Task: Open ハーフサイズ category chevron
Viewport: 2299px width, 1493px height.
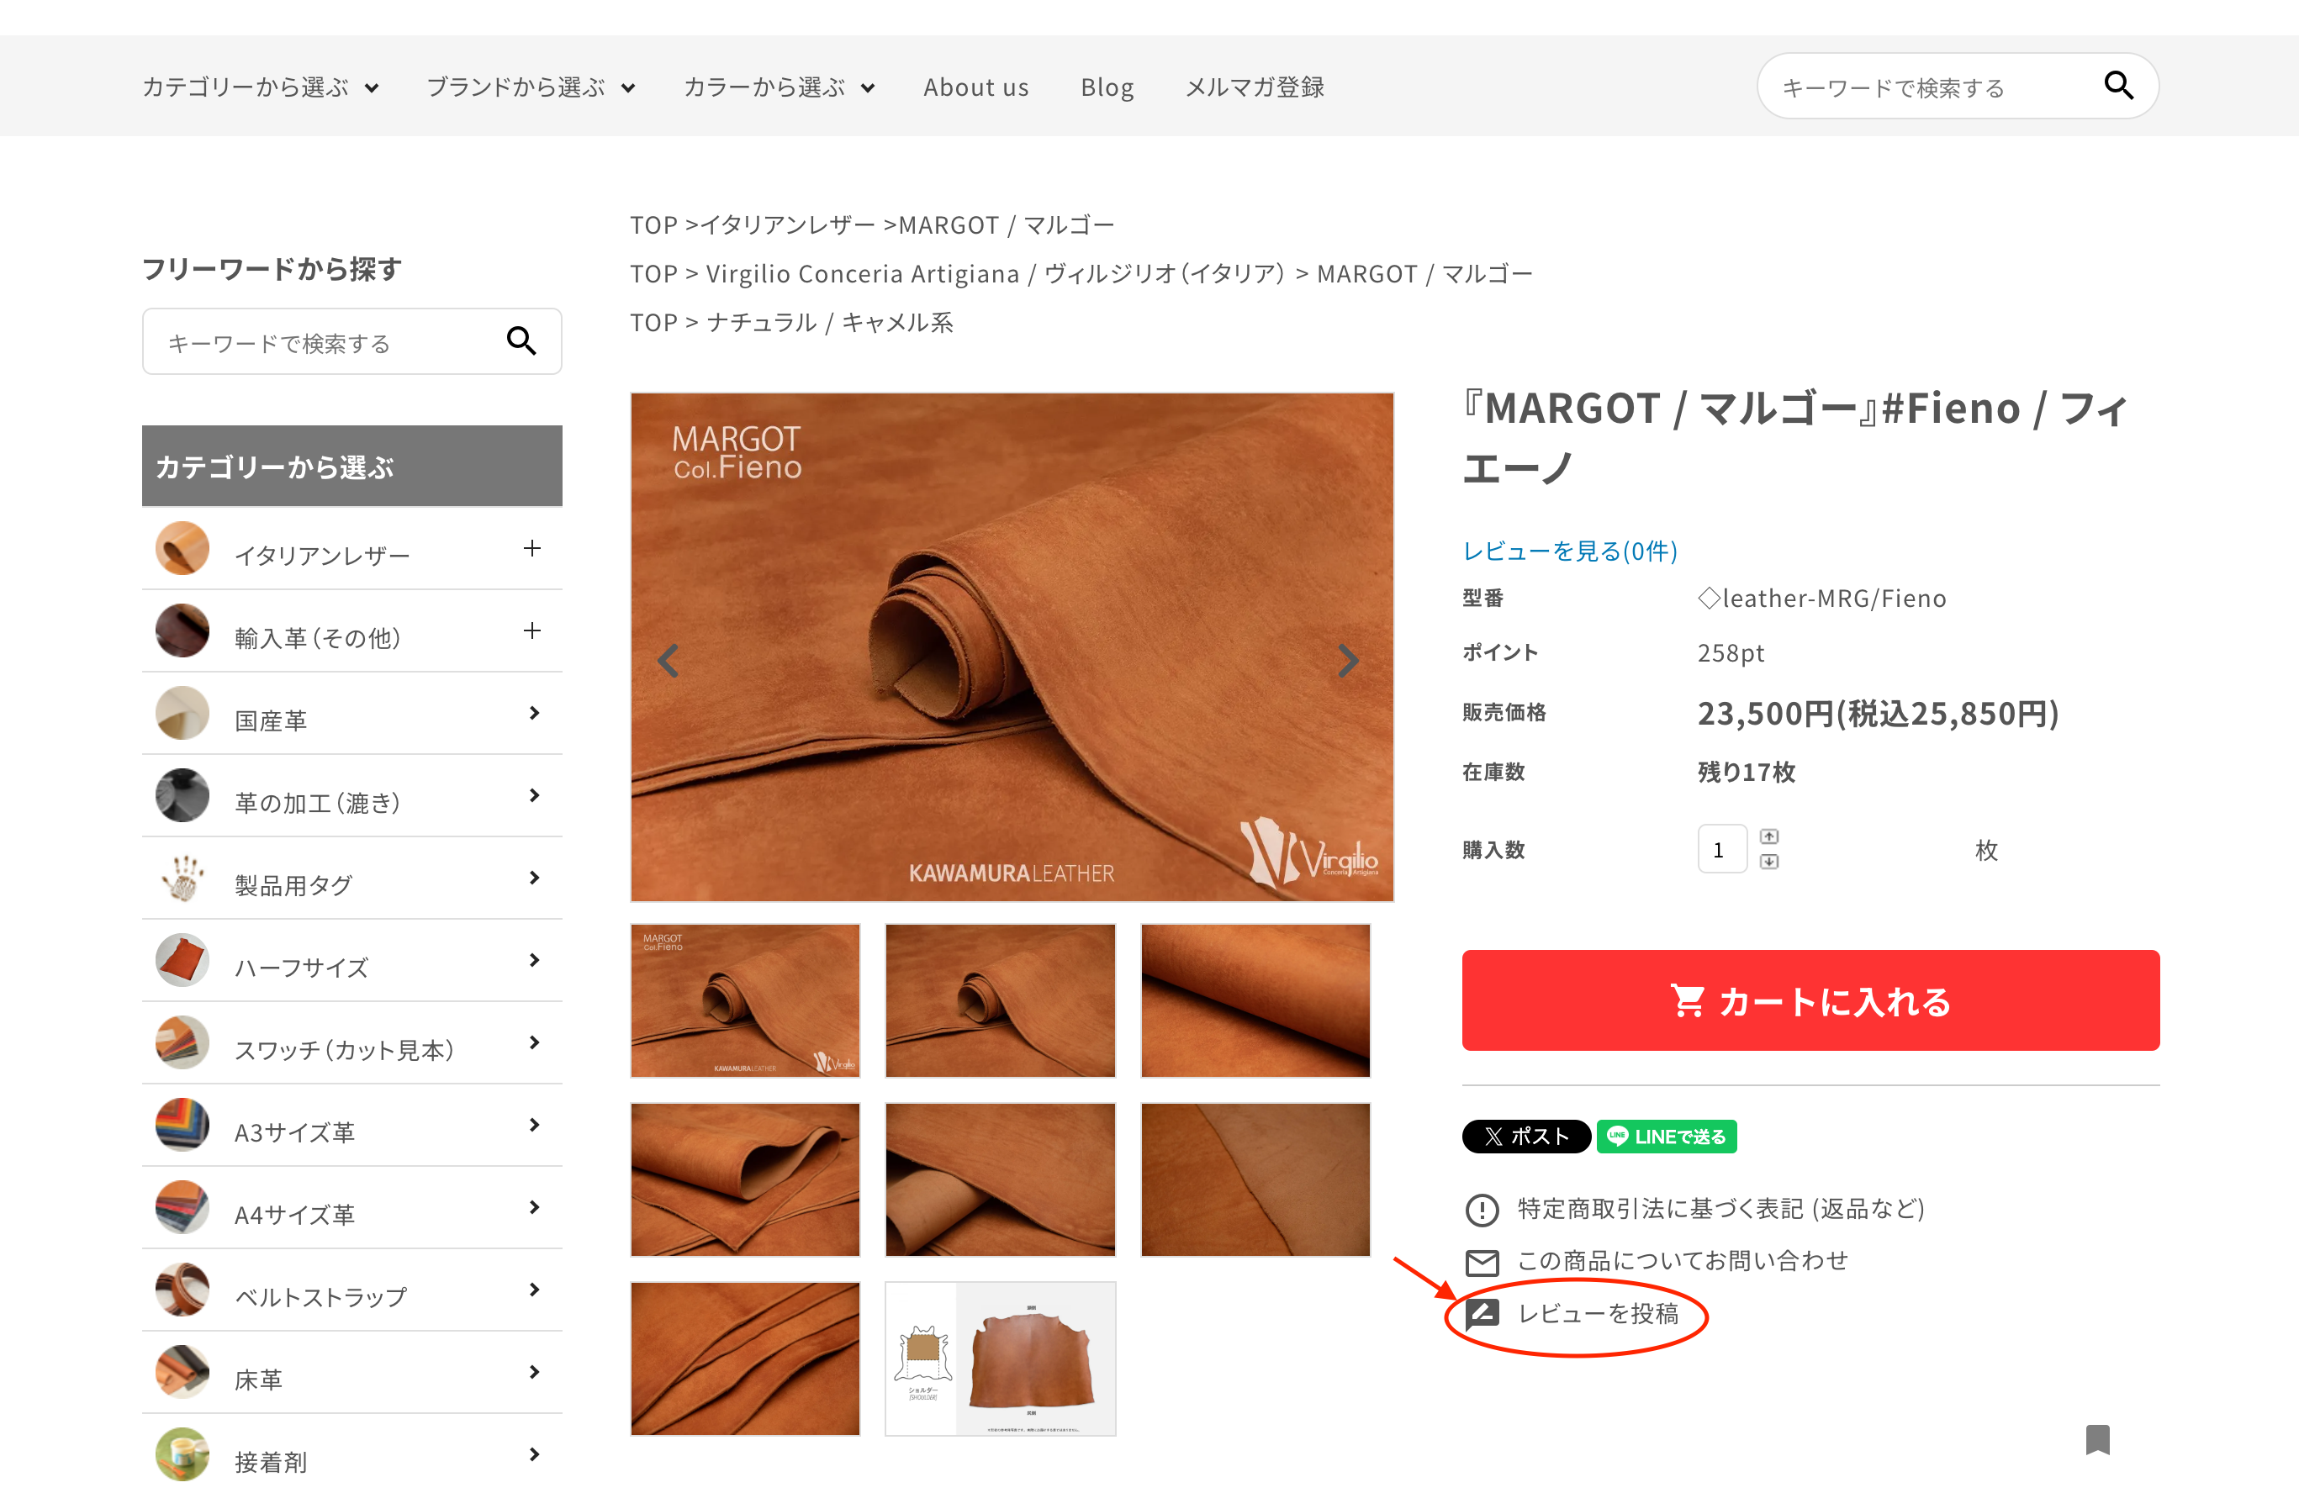Action: click(534, 960)
